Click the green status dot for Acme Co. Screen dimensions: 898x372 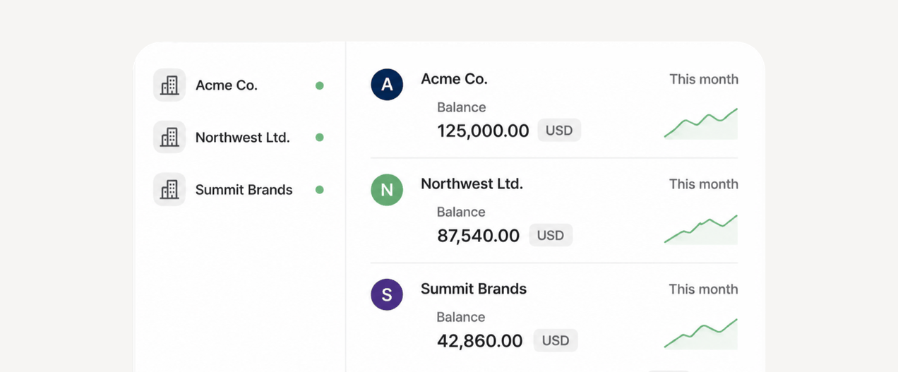coord(320,85)
